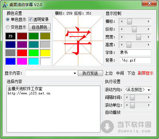The image size is (159, 139).
Task: Click the 间隔时间 slider right arrow
Action: [x=149, y=98]
